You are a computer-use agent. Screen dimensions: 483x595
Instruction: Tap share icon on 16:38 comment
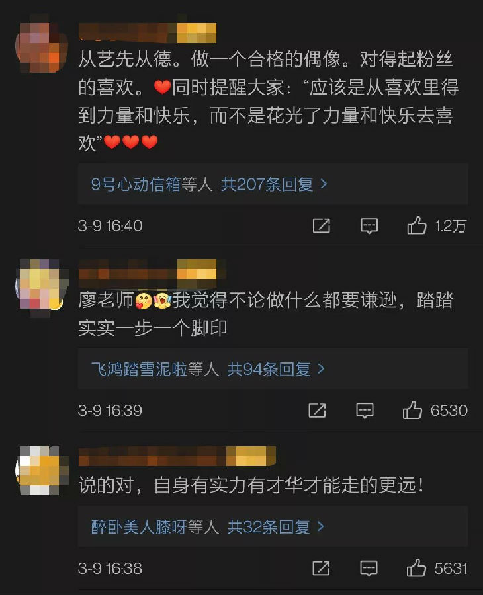(x=322, y=568)
